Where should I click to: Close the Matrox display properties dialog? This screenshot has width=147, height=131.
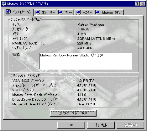pyautogui.click(x=143, y=4)
